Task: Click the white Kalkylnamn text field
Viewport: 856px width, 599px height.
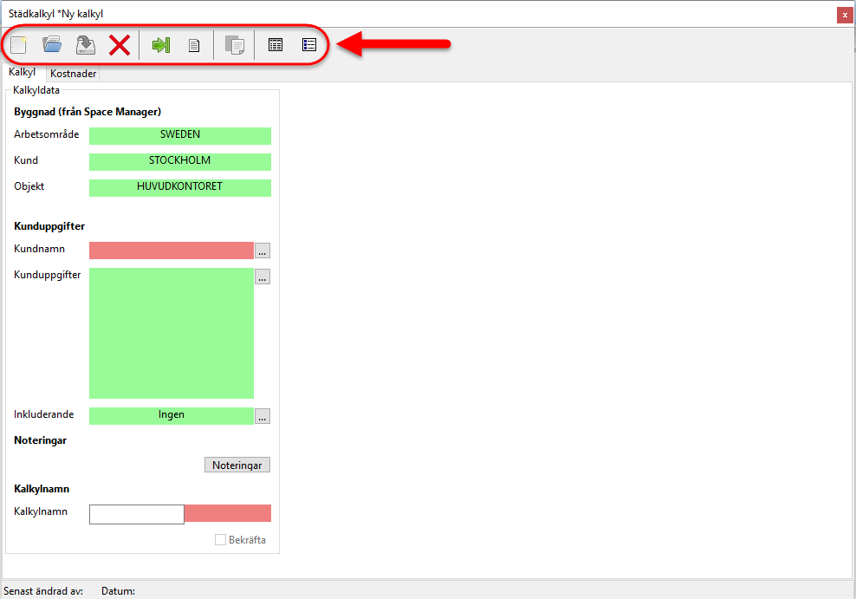Action: click(137, 514)
